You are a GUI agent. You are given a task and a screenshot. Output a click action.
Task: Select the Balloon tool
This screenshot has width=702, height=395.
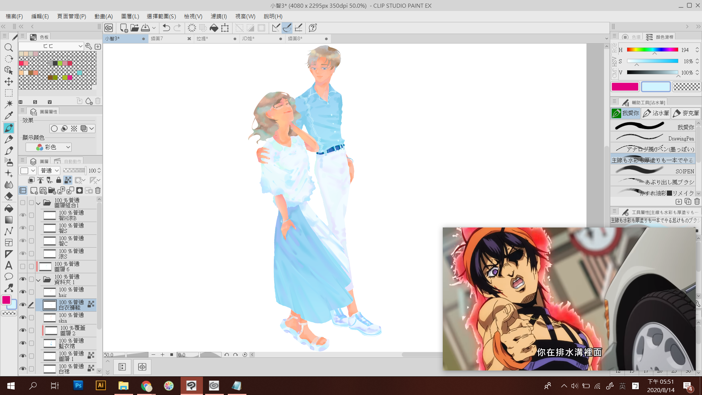pos(9,276)
